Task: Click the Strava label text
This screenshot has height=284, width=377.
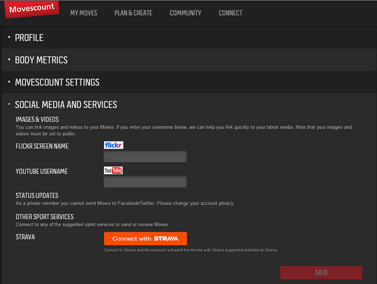Action: 25,237
